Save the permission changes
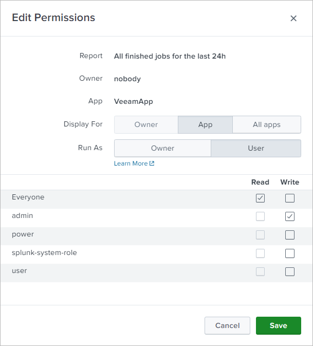The width and height of the screenshot is (313, 346). (279, 325)
